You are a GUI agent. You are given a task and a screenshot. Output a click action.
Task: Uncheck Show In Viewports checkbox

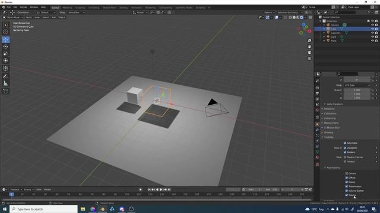pyautogui.click(x=345, y=148)
